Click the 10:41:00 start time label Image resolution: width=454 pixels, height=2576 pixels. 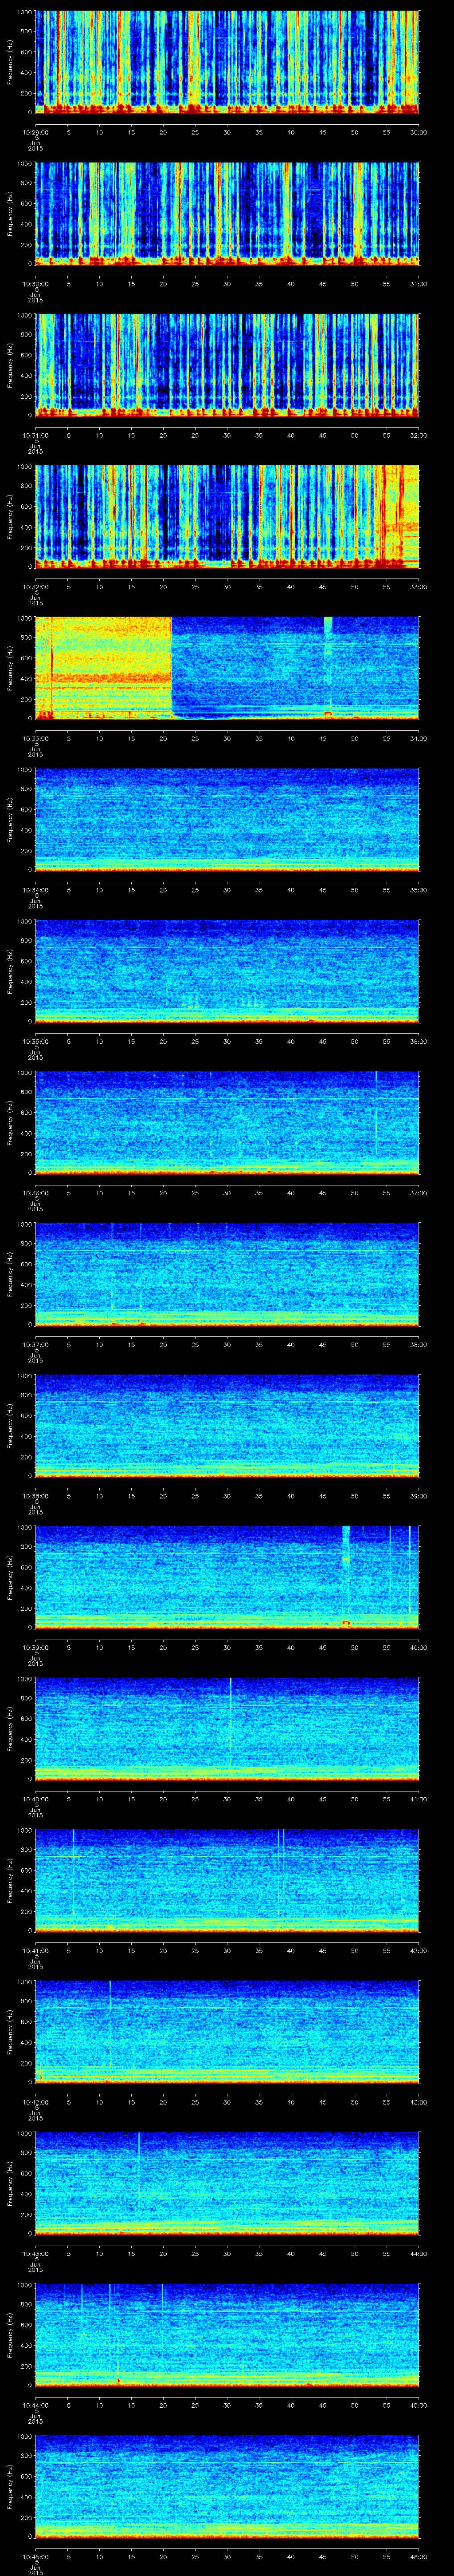coord(36,1950)
